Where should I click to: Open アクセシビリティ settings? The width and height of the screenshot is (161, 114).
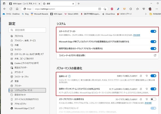click(x=27, y=104)
